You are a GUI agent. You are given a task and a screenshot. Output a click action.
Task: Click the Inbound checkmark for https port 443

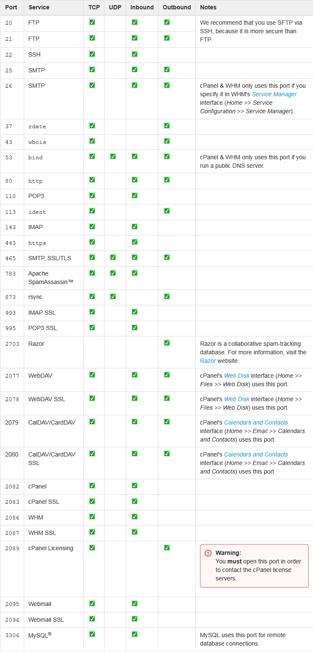point(135,242)
